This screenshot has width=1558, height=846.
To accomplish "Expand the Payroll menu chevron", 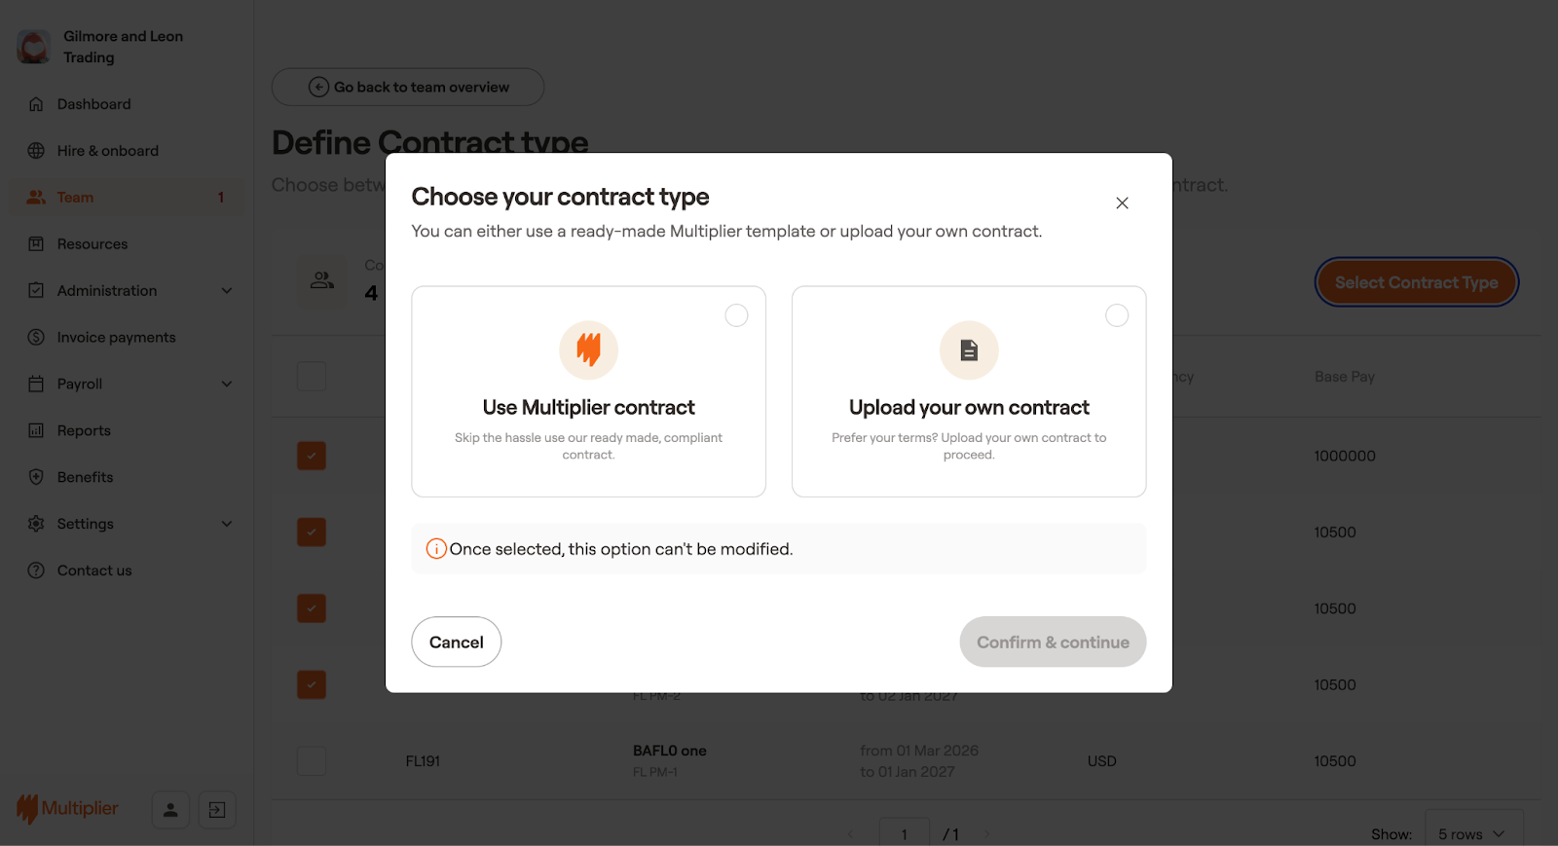I will [x=227, y=385].
